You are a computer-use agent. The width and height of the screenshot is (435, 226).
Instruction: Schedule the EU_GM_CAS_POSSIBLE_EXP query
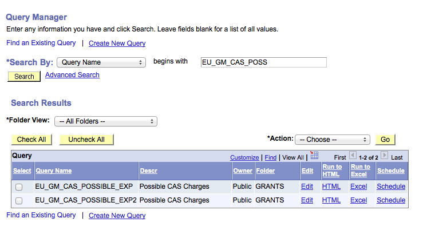pos(391,187)
